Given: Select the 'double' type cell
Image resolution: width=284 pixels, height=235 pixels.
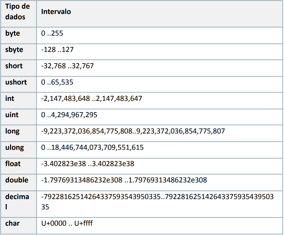Looking at the screenshot, I should click(x=17, y=180).
